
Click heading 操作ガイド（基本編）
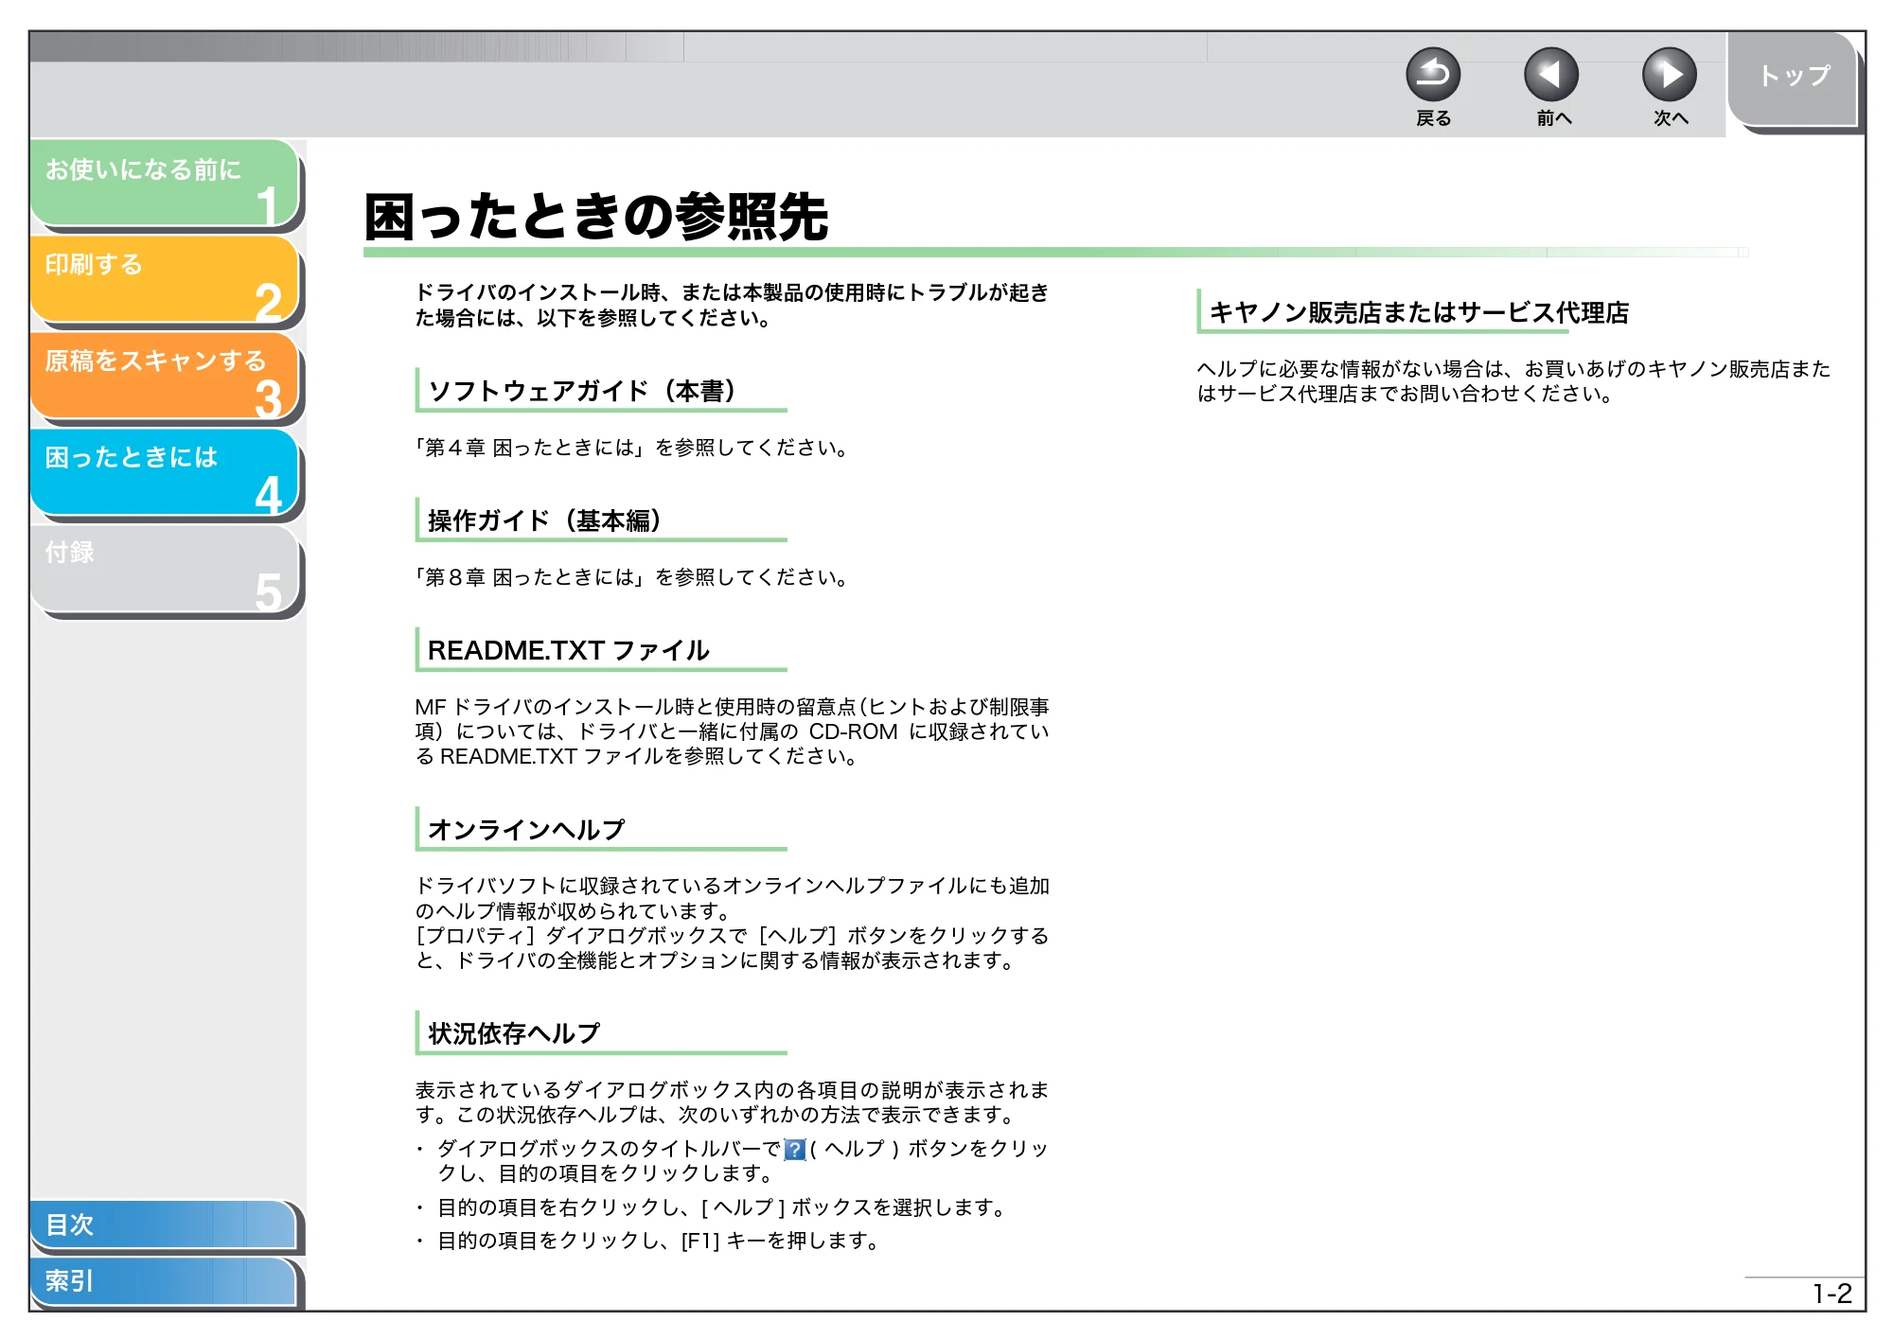click(x=544, y=520)
